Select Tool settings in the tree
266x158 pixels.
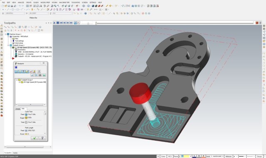[20, 41]
